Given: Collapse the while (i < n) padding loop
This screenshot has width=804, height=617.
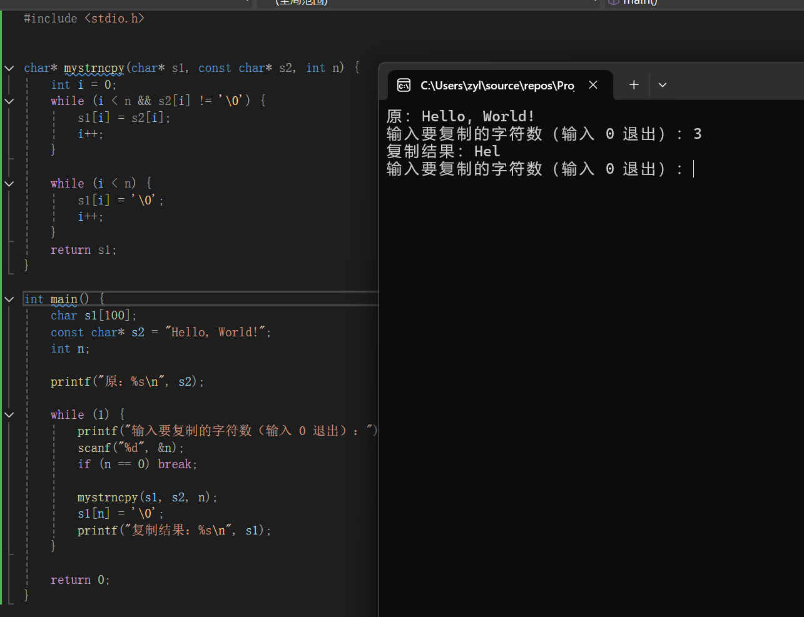Looking at the screenshot, I should (9, 184).
